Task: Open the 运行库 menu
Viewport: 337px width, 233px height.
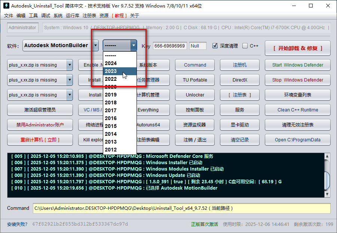Action: (73, 15)
